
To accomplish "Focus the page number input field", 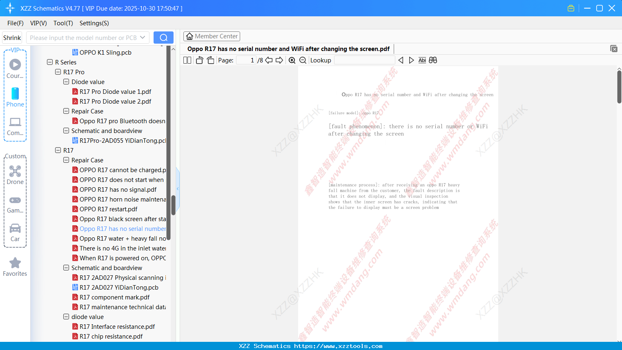I will click(x=246, y=60).
